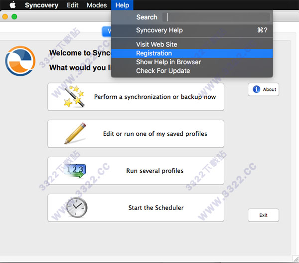Click the partially hidden blue toolbar button
This screenshot has height=263, width=299.
point(107,31)
